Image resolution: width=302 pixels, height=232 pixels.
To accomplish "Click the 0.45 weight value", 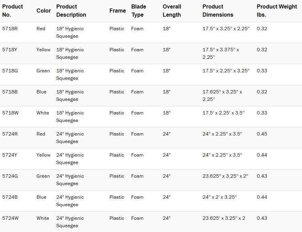I will click(x=262, y=134).
